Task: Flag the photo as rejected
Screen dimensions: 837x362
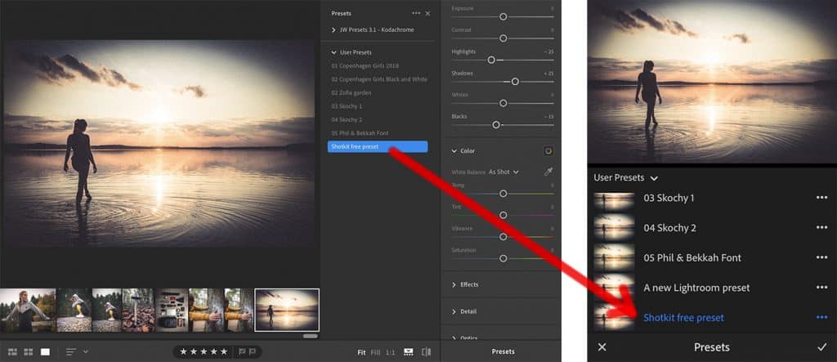Action: 252,352
